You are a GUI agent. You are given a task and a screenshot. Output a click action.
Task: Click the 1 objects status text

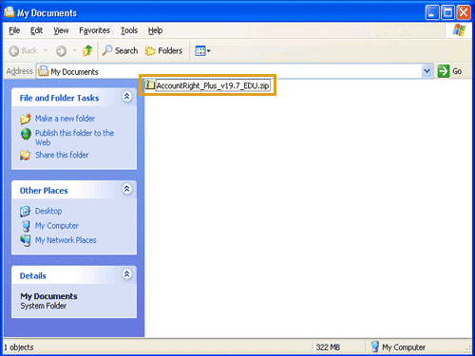click(x=19, y=347)
